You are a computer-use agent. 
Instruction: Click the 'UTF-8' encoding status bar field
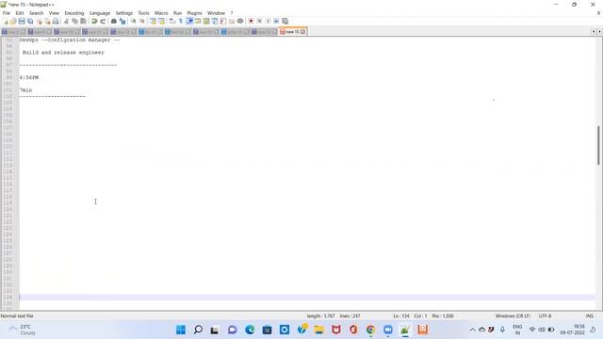coord(545,316)
